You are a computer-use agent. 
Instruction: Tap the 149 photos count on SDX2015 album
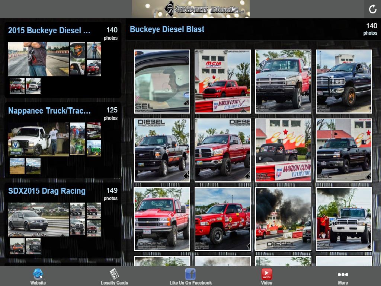[111, 194]
